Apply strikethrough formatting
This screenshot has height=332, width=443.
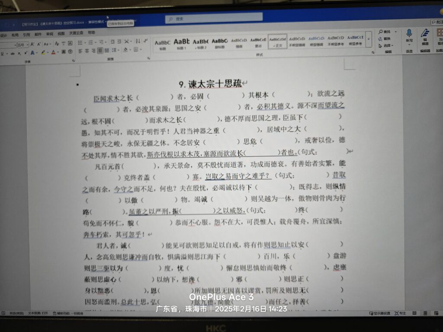(13, 54)
